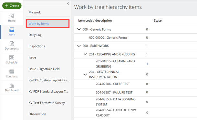The image size is (197, 120).
Task: Select 201-01015 - CLEARING AND GRUBBING text
Action: [115, 64]
